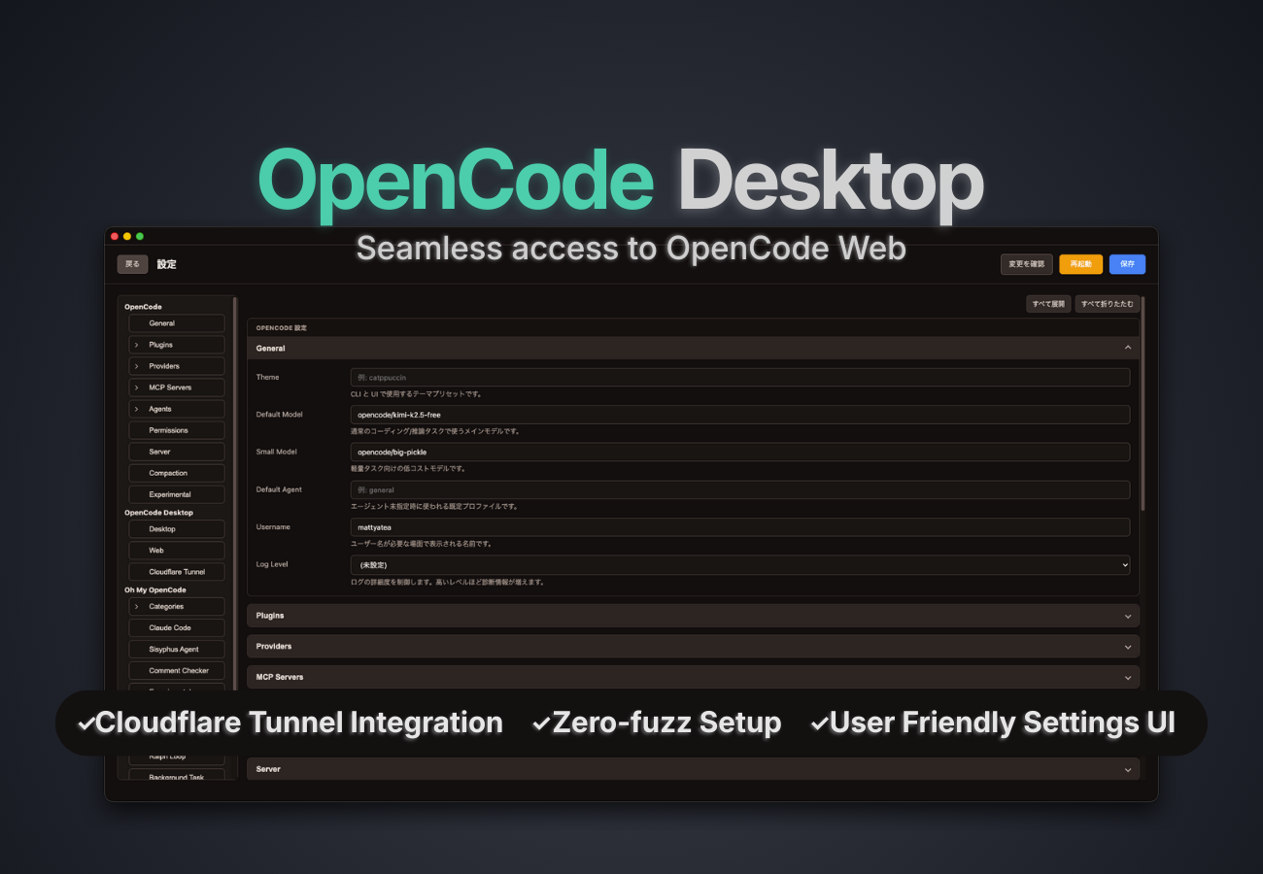Screen dimensions: 1263x874
Task: Click the main panel vertical scrollbar
Action: pos(1143,403)
